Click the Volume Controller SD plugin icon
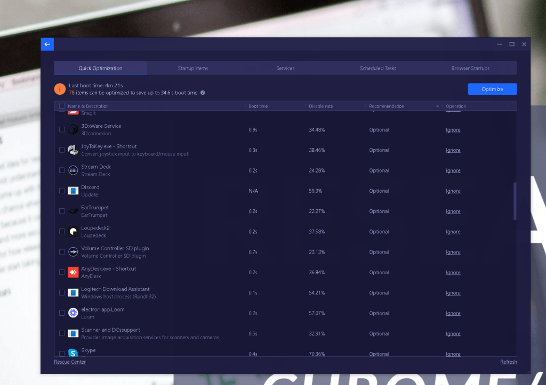 click(x=73, y=252)
